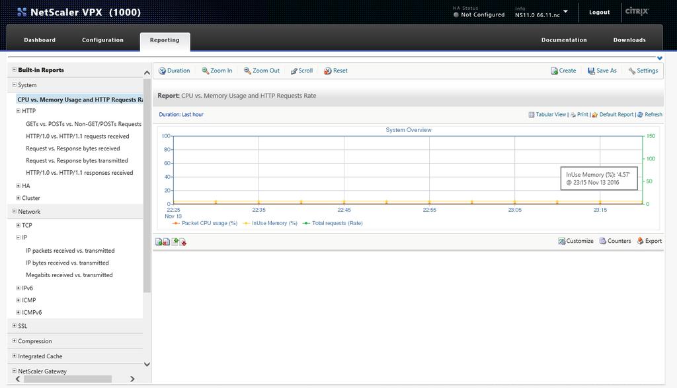The height and width of the screenshot is (388, 677).
Task: Click the sidebar scroll-down arrow
Action: [x=147, y=364]
